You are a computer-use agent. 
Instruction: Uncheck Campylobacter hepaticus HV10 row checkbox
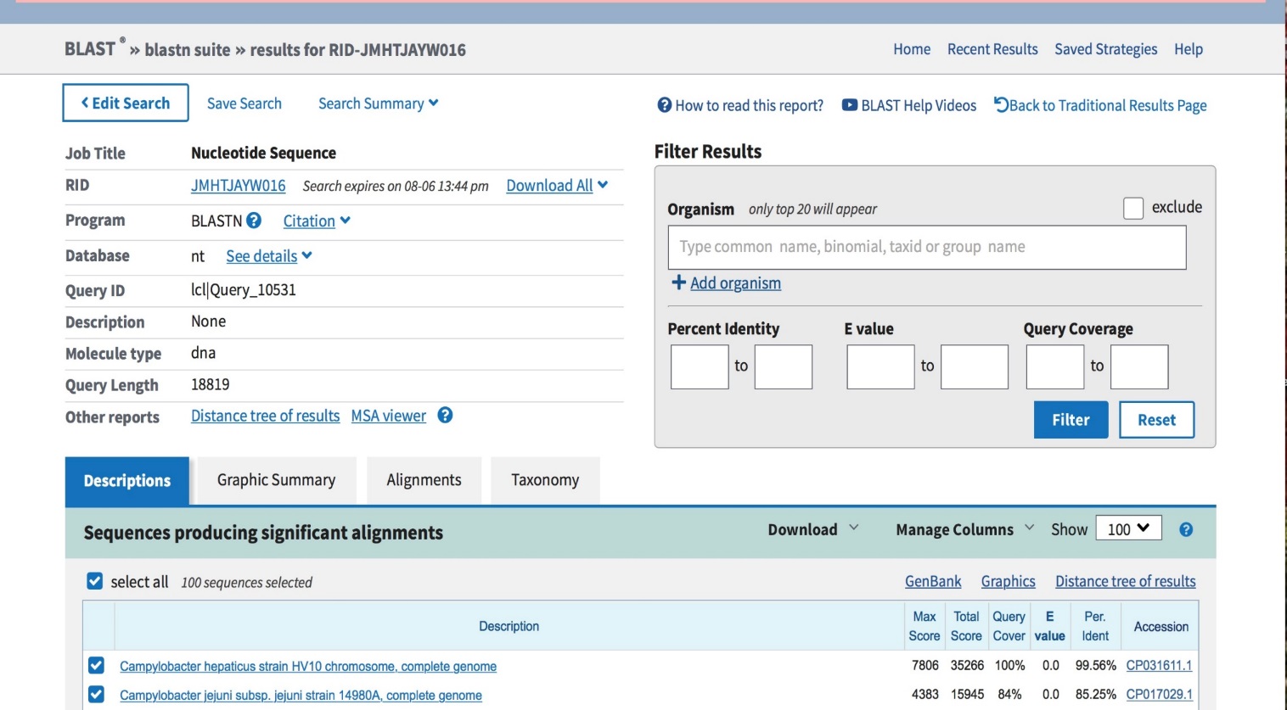[x=96, y=666]
